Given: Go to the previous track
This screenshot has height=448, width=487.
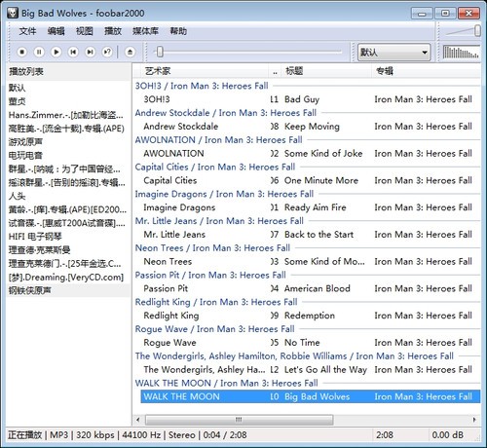Looking at the screenshot, I should click(73, 52).
